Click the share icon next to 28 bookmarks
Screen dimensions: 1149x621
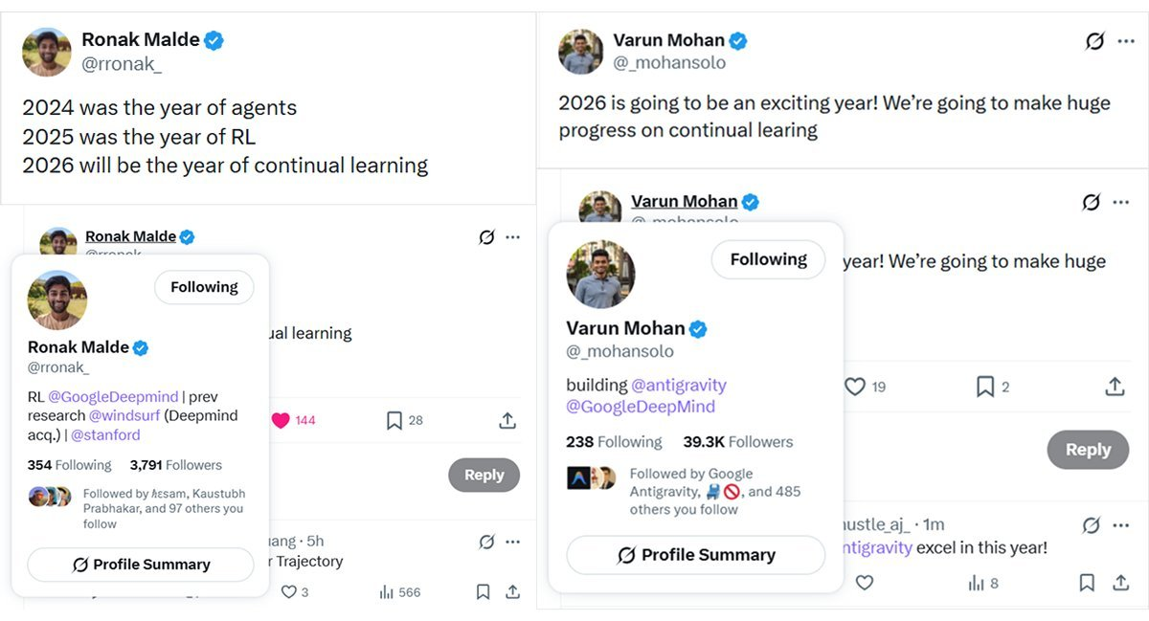point(507,420)
